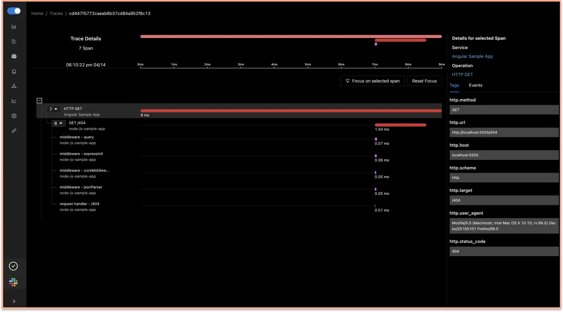Switch to the Events tab
The width and height of the screenshot is (563, 312).
click(476, 85)
